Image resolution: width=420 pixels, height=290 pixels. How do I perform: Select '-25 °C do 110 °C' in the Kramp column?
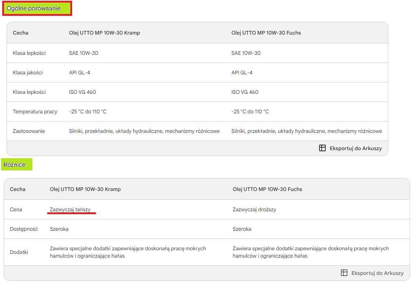pyautogui.click(x=88, y=112)
